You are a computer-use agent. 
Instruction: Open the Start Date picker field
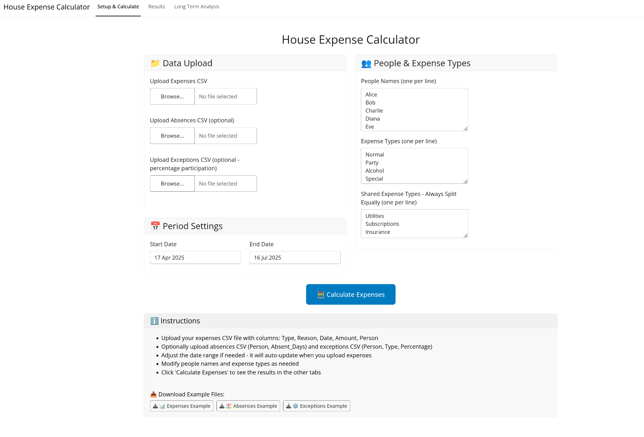pos(195,257)
